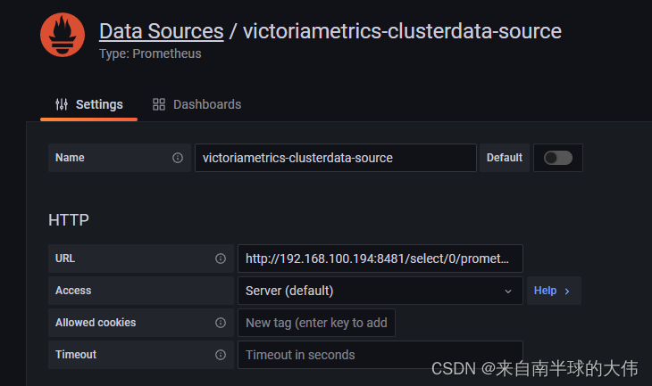Open the Data Sources breadcrumb link

pyautogui.click(x=162, y=31)
